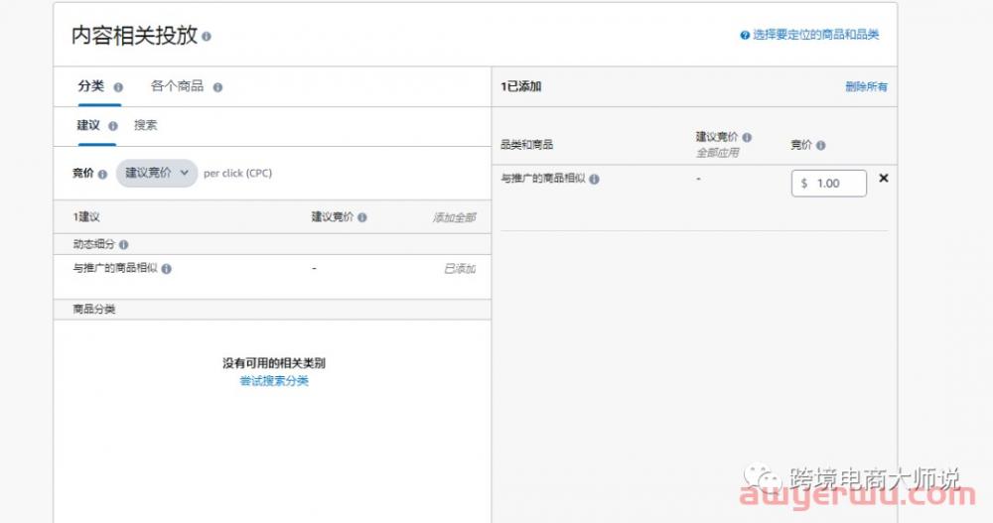Click 全部应用 under suggested bid header

point(718,153)
